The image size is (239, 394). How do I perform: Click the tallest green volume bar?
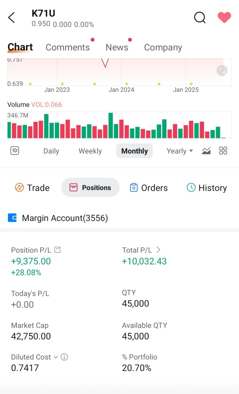tap(111, 125)
